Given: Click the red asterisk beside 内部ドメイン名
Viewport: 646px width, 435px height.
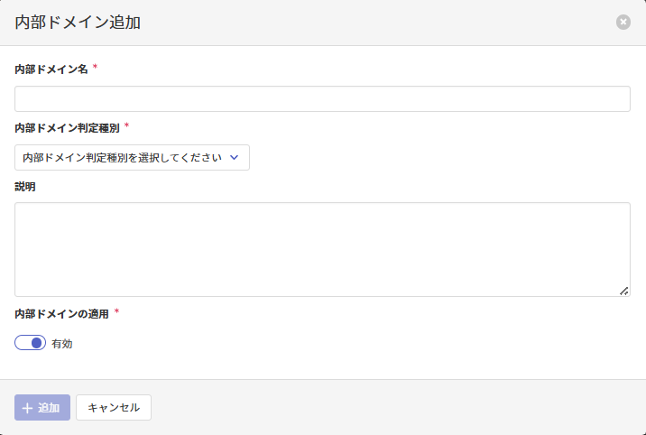Looking at the screenshot, I should click(96, 68).
